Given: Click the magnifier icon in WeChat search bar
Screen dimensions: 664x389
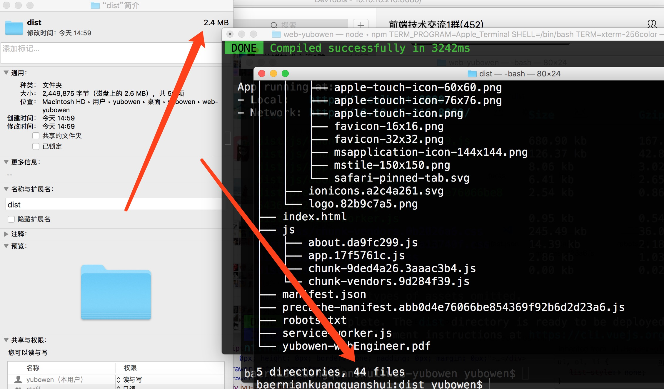Looking at the screenshot, I should pyautogui.click(x=274, y=25).
